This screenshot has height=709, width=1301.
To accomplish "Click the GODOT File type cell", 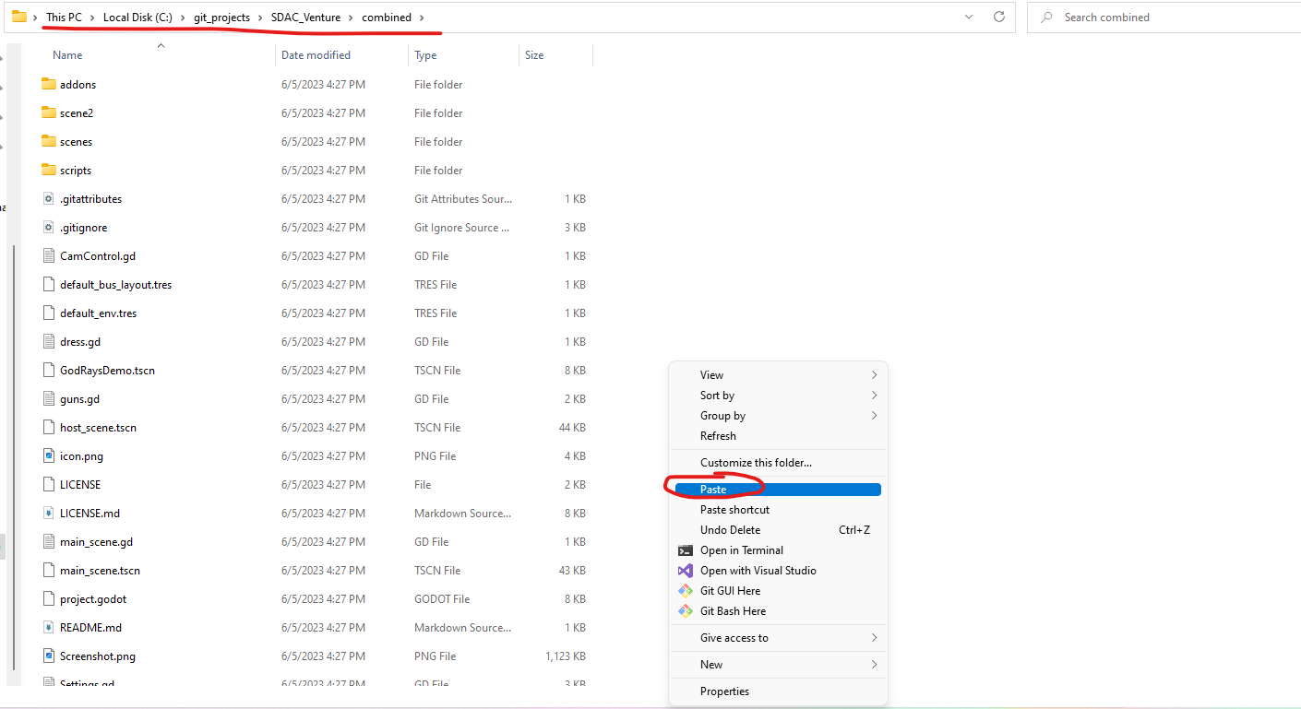I will (x=442, y=599).
